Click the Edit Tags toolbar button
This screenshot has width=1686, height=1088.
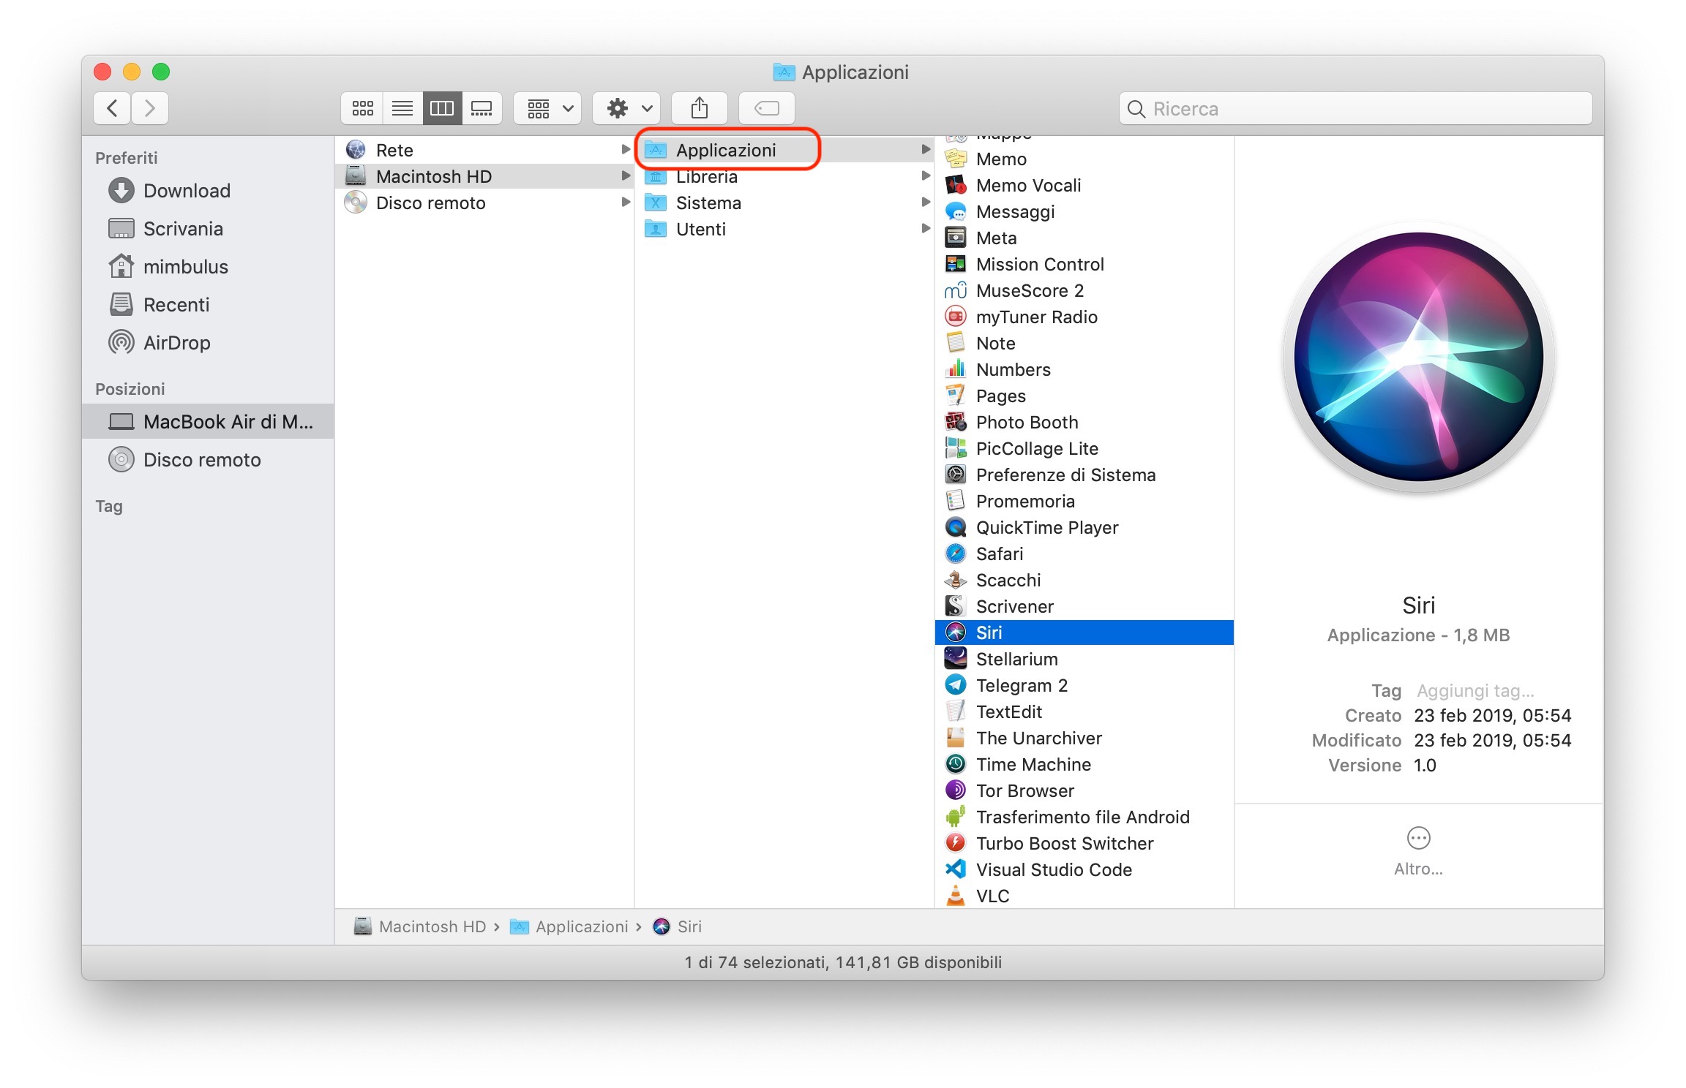click(766, 109)
